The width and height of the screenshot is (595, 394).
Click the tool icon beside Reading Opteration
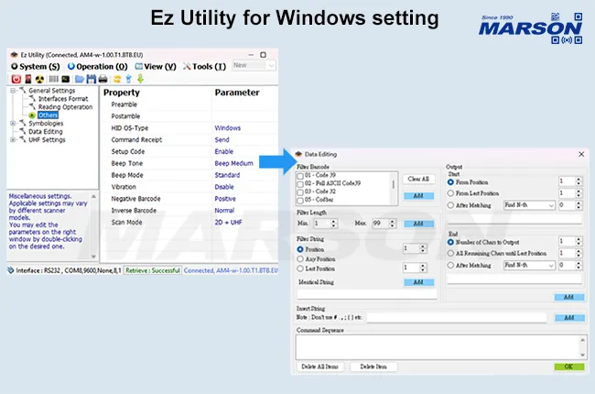[32, 107]
